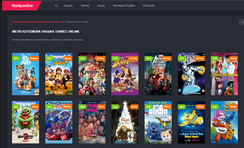Open the Συλλογές menu item
The width and height of the screenshot is (244, 148).
click(x=149, y=6)
